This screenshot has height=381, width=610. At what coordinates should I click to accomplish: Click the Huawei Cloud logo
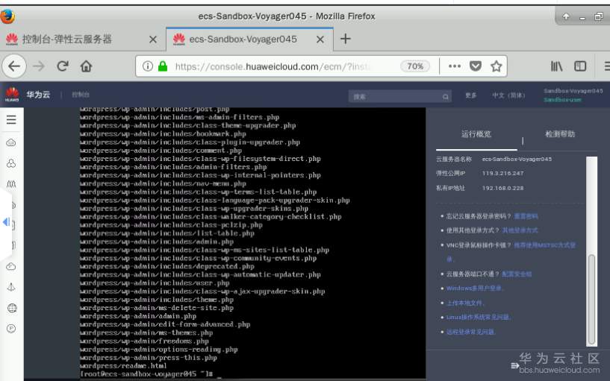point(12,95)
